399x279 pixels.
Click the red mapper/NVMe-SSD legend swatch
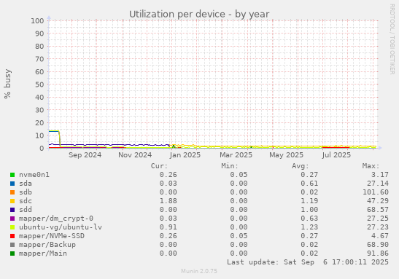pos(12,236)
